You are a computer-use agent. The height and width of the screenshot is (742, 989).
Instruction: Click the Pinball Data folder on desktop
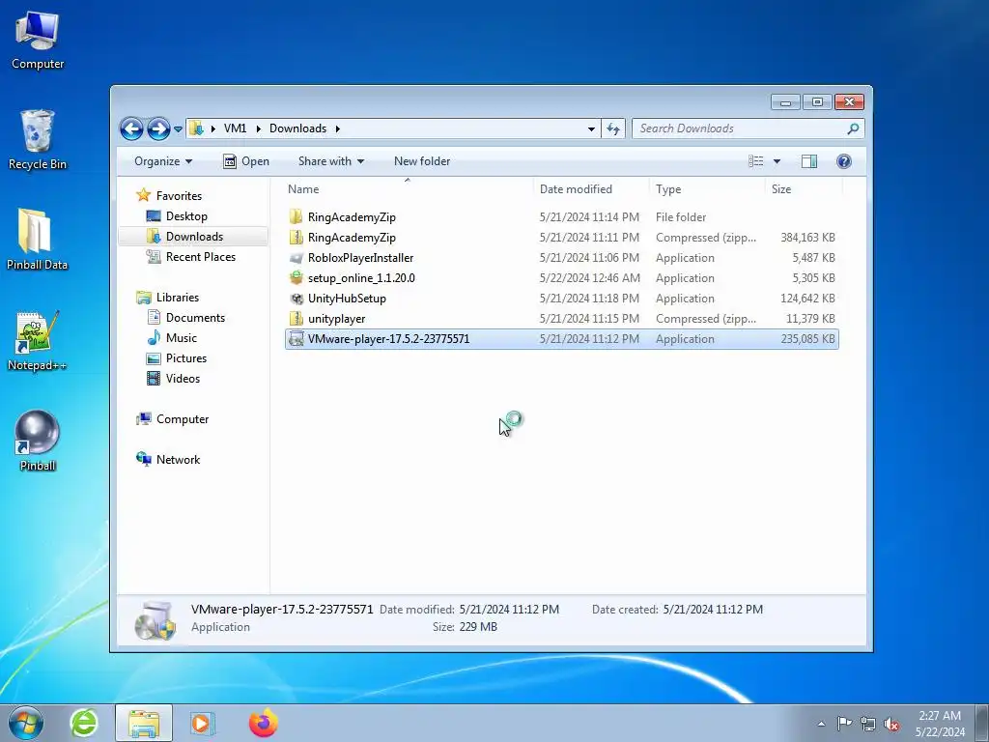pyautogui.click(x=37, y=240)
